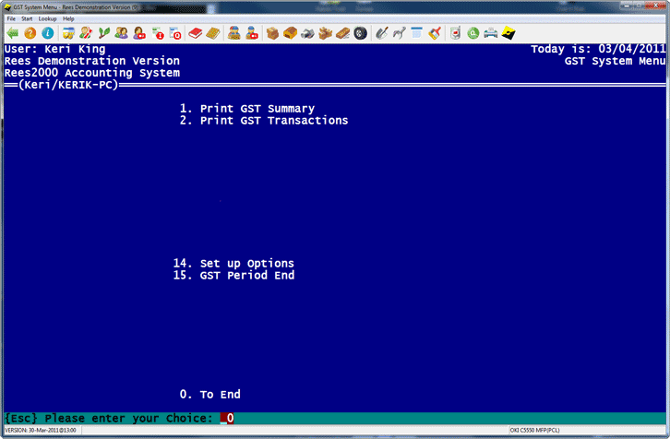Open the orange question mark help icon
The height and width of the screenshot is (439, 670).
30,33
